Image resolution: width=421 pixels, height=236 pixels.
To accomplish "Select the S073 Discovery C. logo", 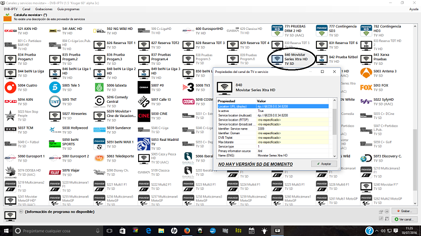I will tap(366, 158).
